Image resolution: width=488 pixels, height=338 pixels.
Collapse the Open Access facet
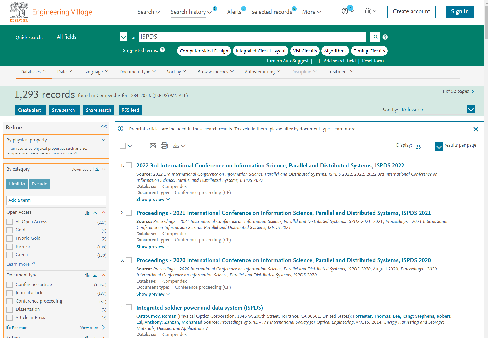103,212
